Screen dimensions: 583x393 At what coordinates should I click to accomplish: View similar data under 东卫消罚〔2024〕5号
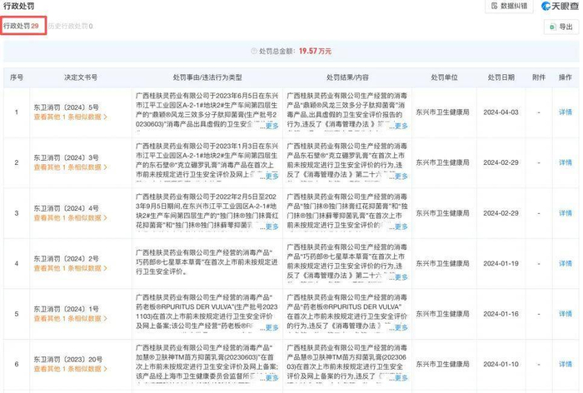coord(70,117)
